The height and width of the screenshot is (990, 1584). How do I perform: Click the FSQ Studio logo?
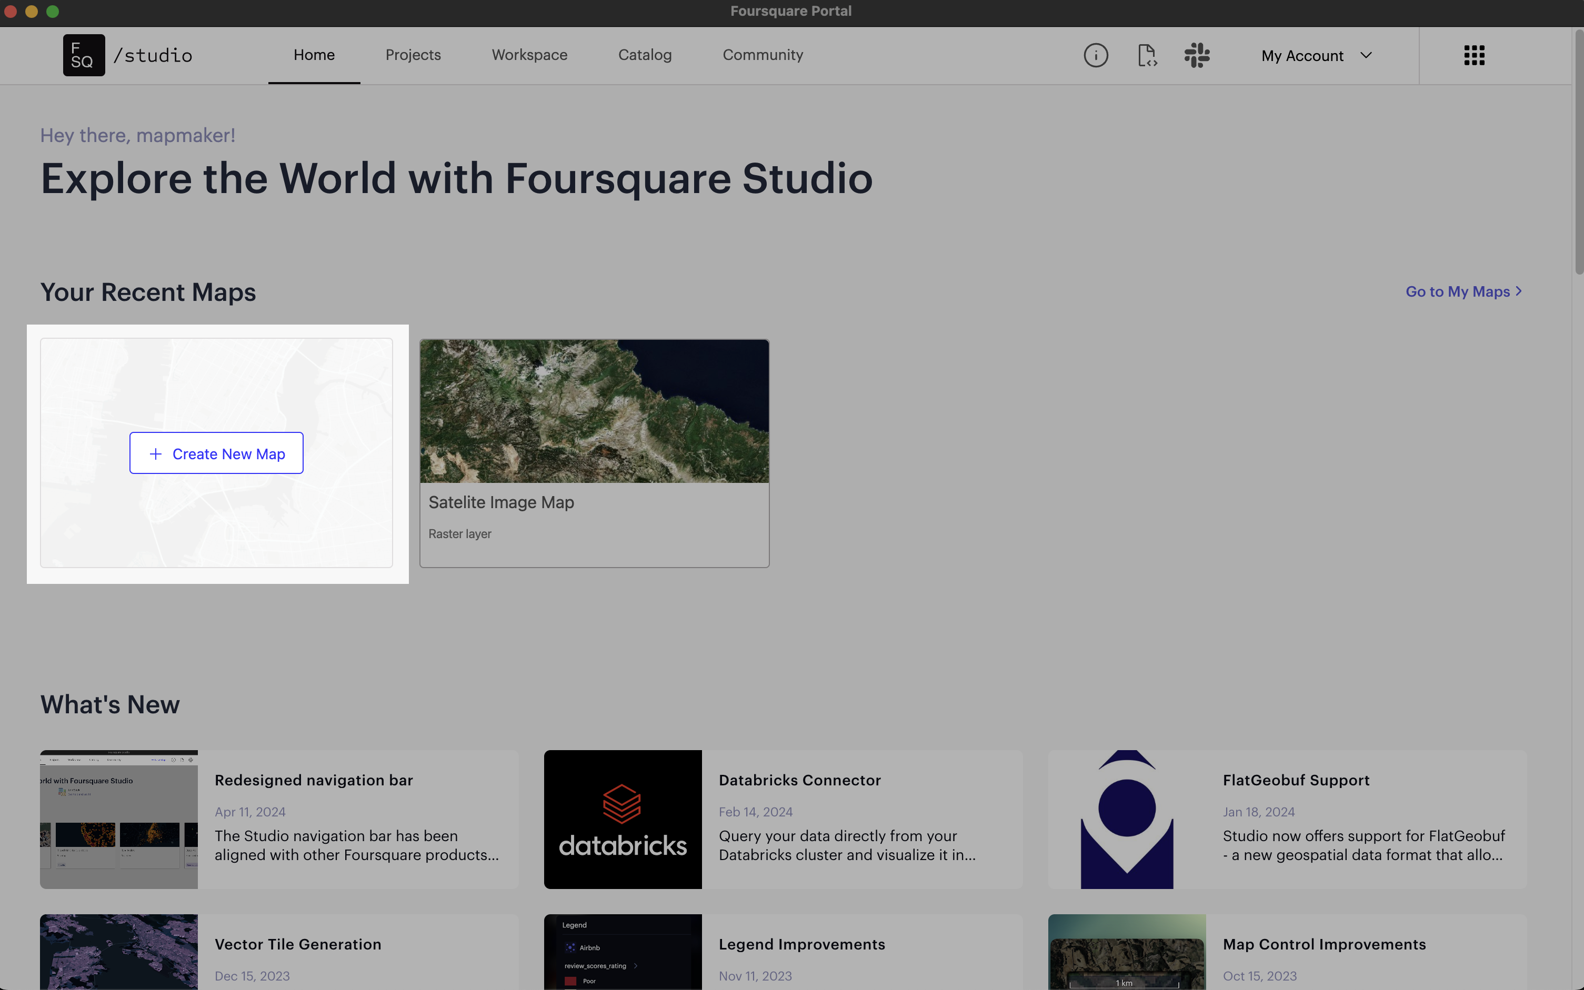click(x=128, y=55)
